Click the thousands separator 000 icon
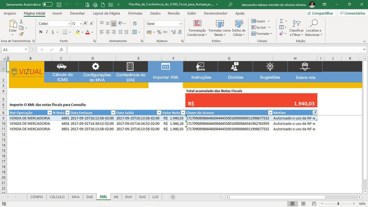The height and width of the screenshot is (207, 368). (165, 32)
